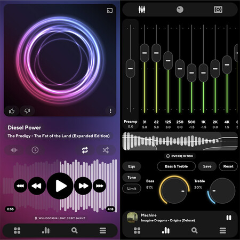Dislike the track with the thumbs down
Screen dimensions: 240x240
[27, 111]
